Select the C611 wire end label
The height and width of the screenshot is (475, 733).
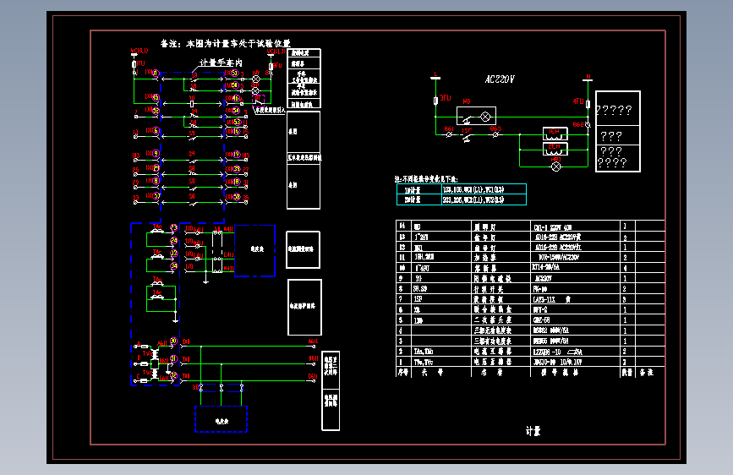point(313,376)
